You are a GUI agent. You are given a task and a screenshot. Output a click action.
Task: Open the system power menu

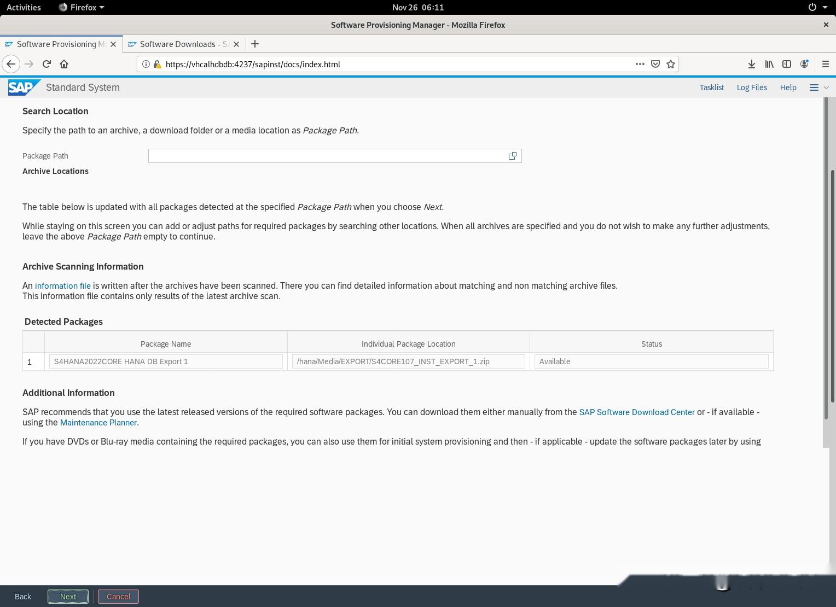pos(818,7)
